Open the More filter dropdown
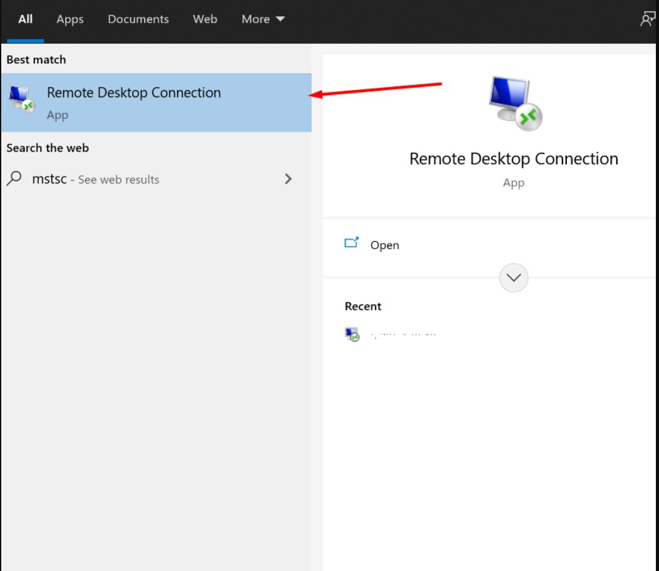Image resolution: width=659 pixels, height=571 pixels. pyautogui.click(x=263, y=19)
